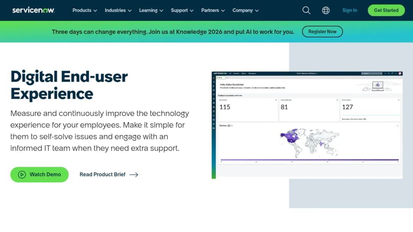Click the Knowledge 2026 banner text
413x232 pixels.
pyautogui.click(x=173, y=32)
